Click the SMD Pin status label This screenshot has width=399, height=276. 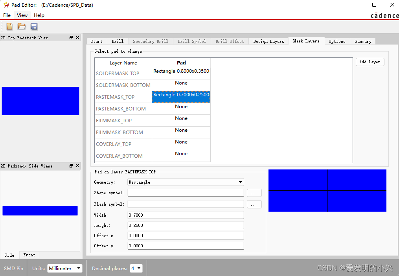click(x=13, y=269)
